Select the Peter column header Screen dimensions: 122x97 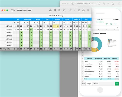(x=67, y=19)
